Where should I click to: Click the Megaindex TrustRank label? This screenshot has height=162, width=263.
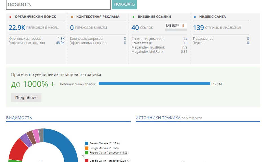tap(148, 47)
